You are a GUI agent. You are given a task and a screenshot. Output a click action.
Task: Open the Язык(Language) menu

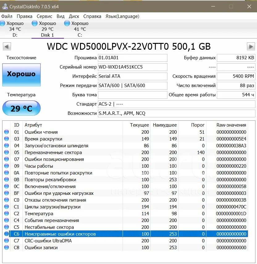[x=122, y=16]
